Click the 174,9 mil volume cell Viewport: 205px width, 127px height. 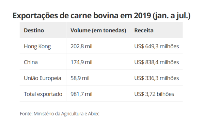81,62
